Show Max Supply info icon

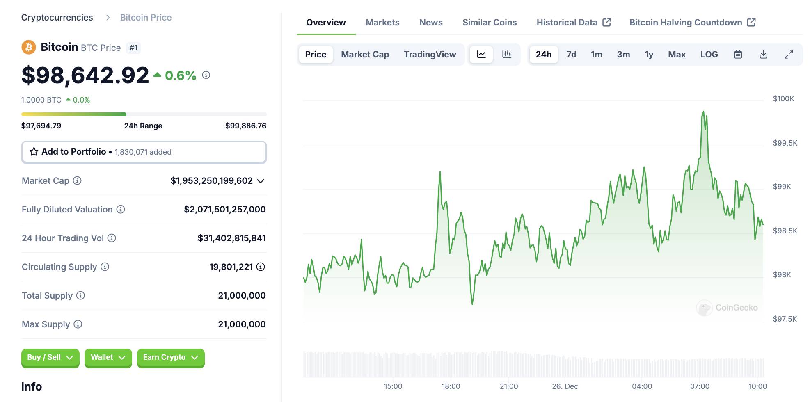click(78, 324)
